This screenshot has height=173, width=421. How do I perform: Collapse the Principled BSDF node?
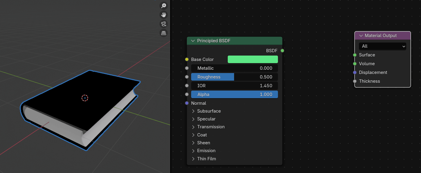193,41
